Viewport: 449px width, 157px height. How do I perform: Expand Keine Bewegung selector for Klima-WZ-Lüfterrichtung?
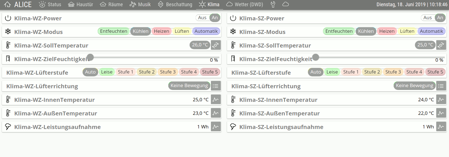pyautogui.click(x=189, y=85)
